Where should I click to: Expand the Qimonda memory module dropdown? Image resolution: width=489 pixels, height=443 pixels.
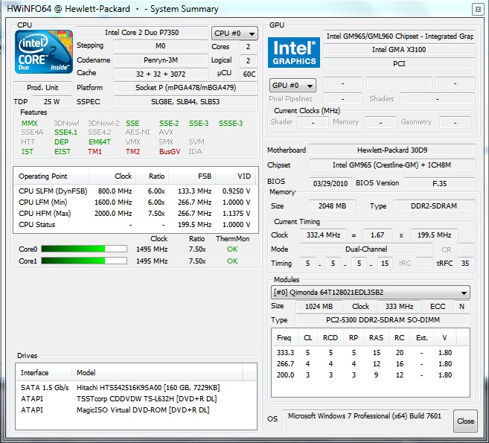370,293
